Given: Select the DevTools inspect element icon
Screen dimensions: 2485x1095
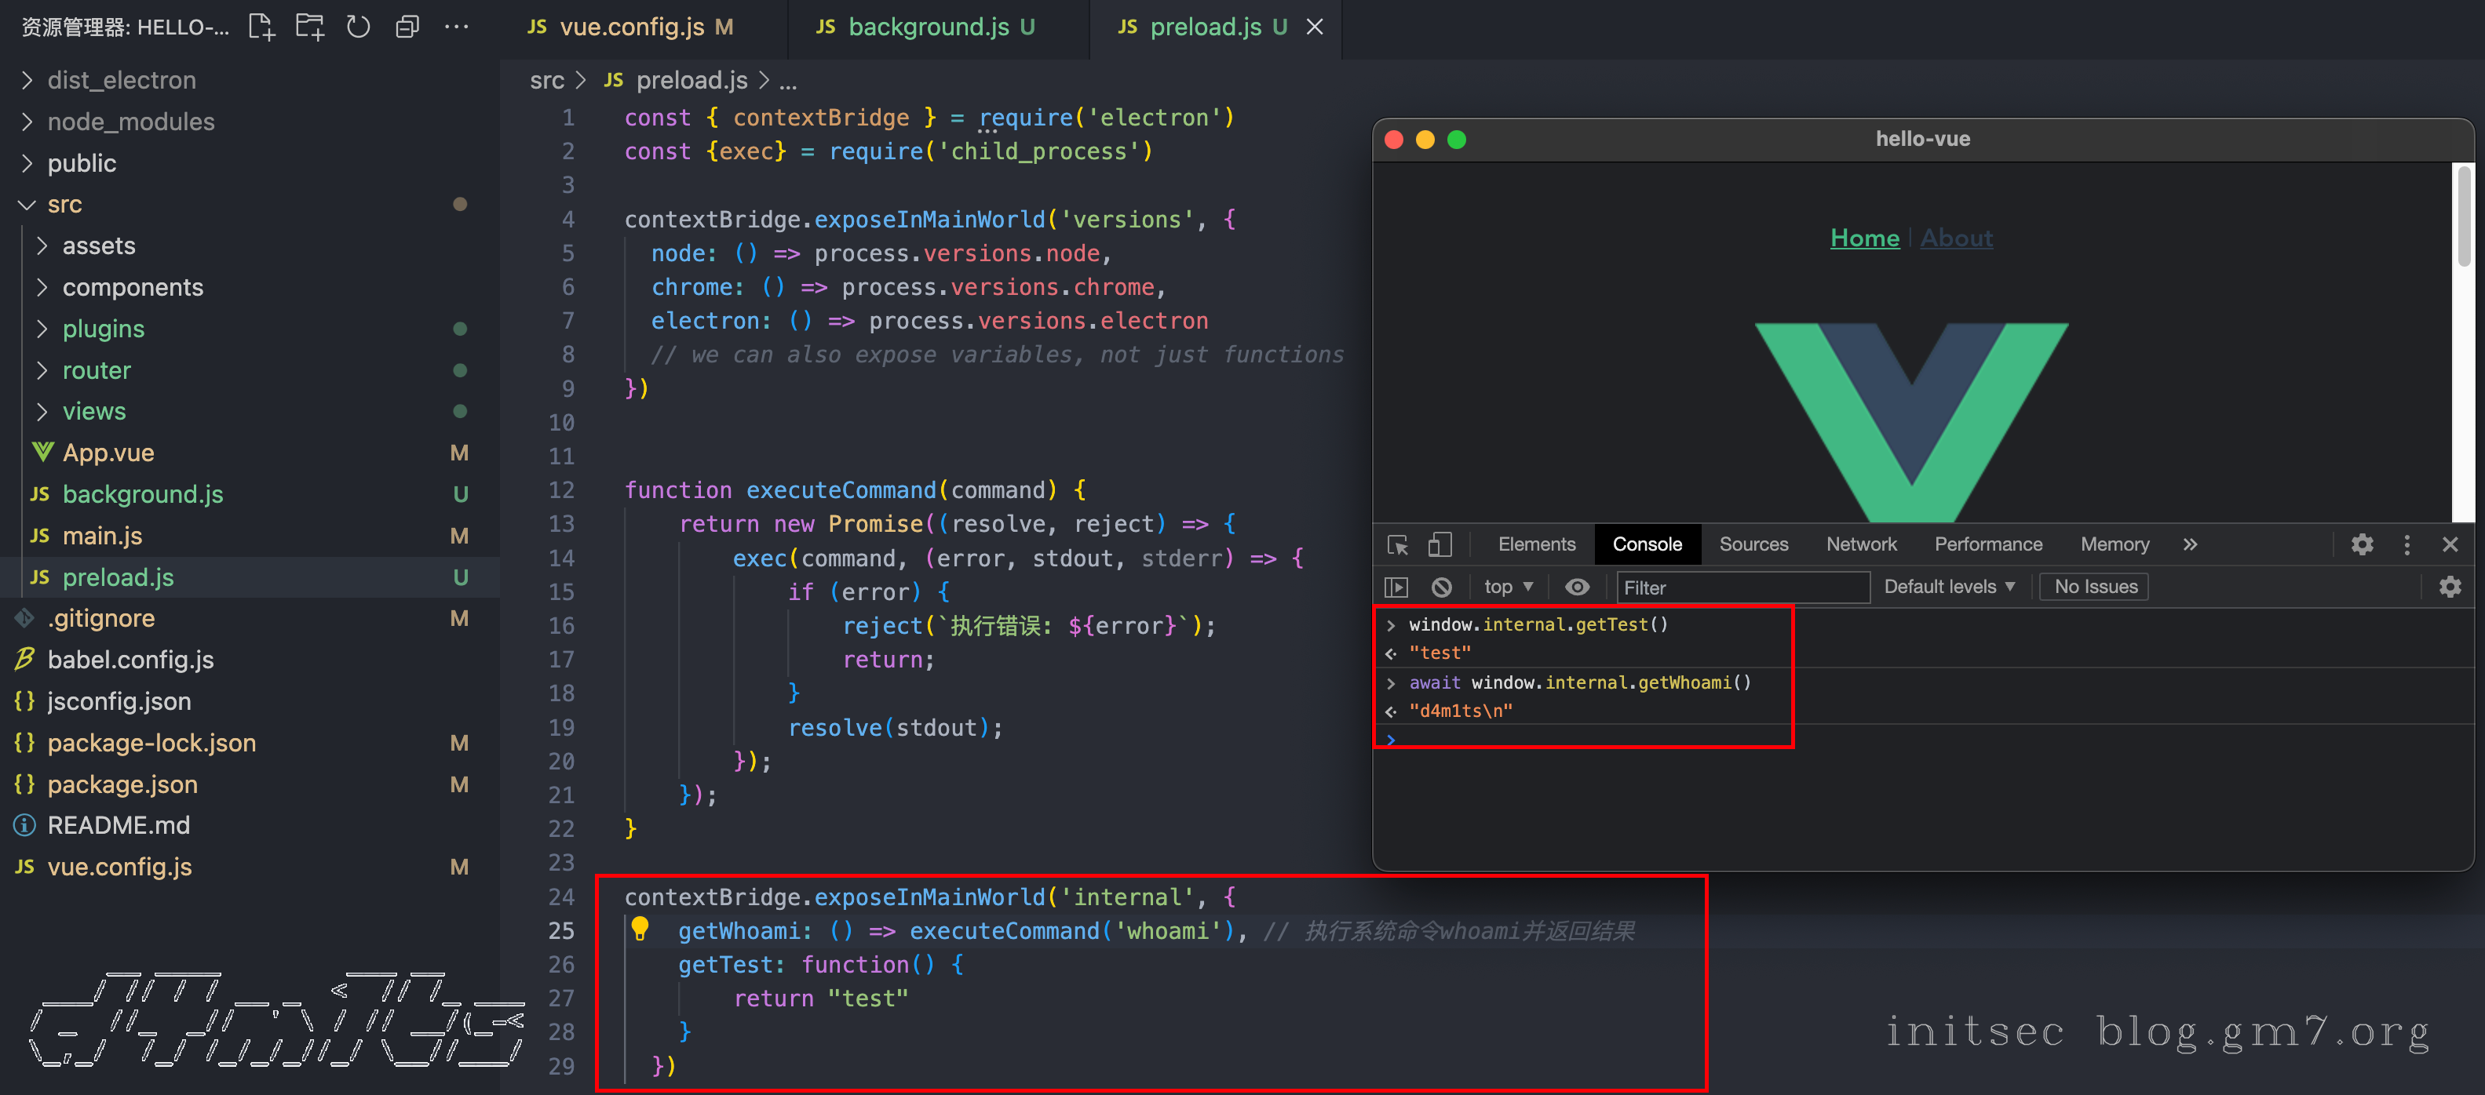Looking at the screenshot, I should (1397, 544).
